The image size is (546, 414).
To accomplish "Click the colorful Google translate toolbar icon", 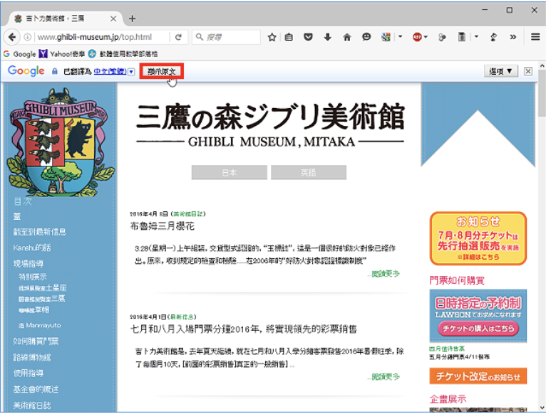I will click(x=386, y=37).
